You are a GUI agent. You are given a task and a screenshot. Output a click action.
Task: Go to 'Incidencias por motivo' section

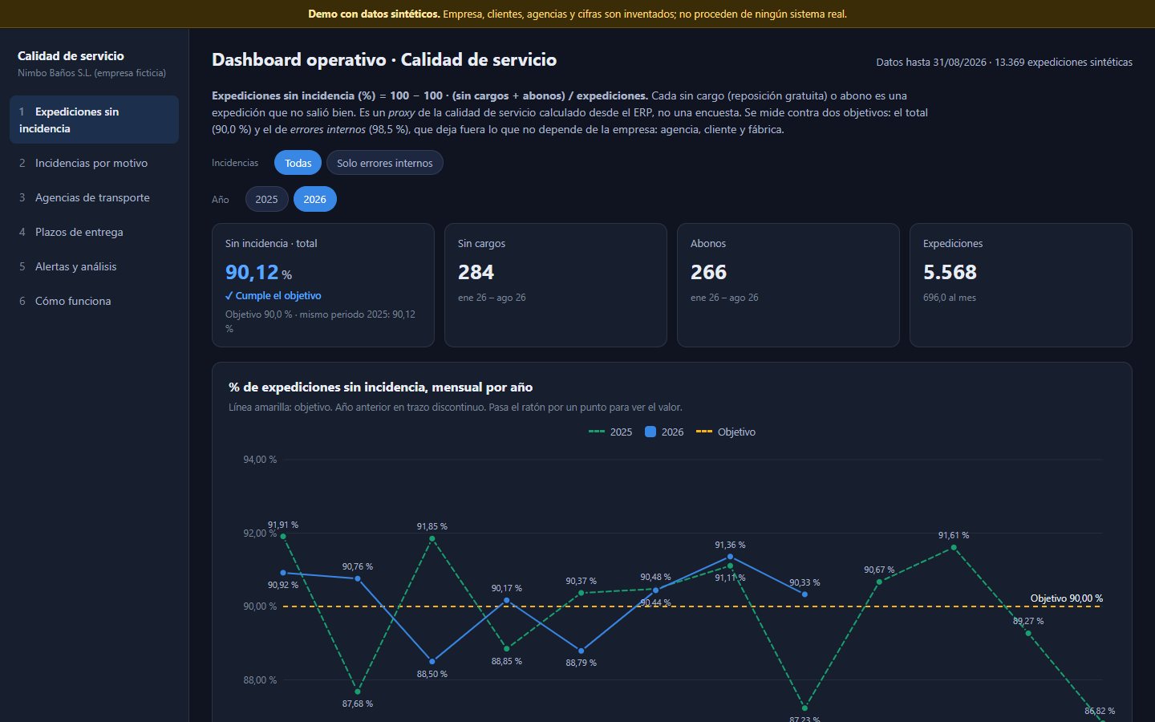pyautogui.click(x=94, y=163)
